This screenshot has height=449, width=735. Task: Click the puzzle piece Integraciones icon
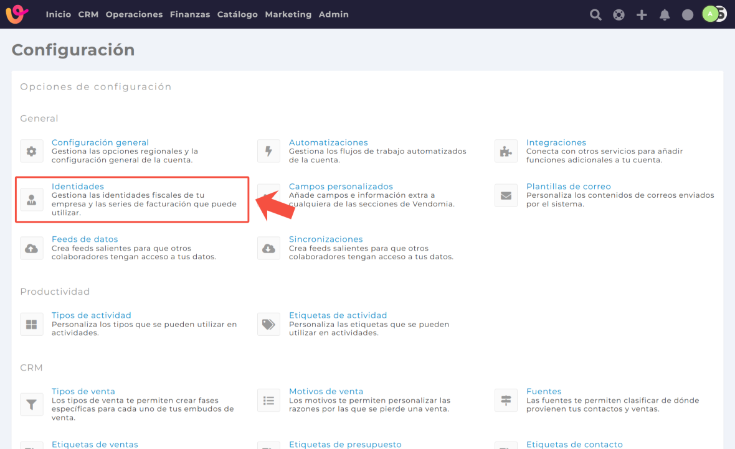tap(506, 151)
